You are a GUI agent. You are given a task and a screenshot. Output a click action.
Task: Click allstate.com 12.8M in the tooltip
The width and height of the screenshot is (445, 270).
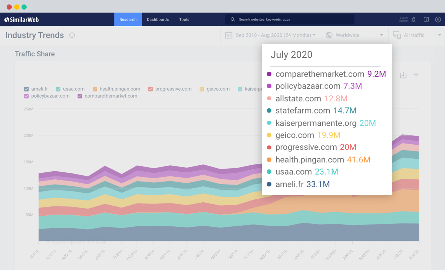(307, 99)
